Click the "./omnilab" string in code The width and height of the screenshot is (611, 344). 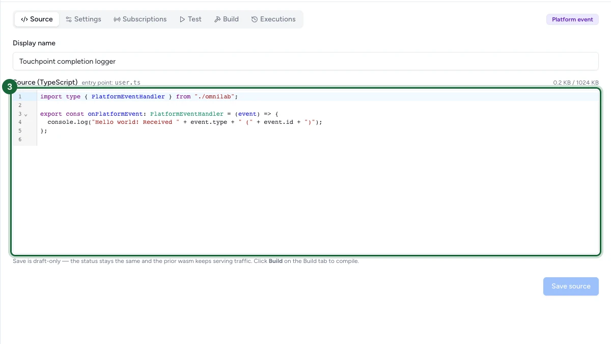point(214,96)
